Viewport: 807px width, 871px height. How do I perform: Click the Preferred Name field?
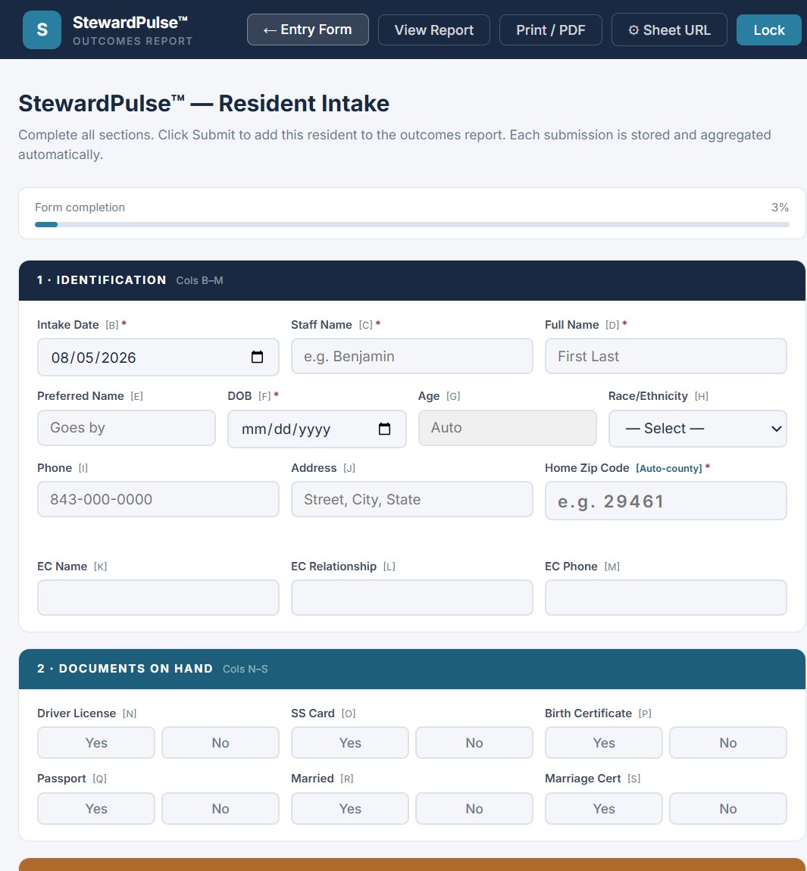126,428
